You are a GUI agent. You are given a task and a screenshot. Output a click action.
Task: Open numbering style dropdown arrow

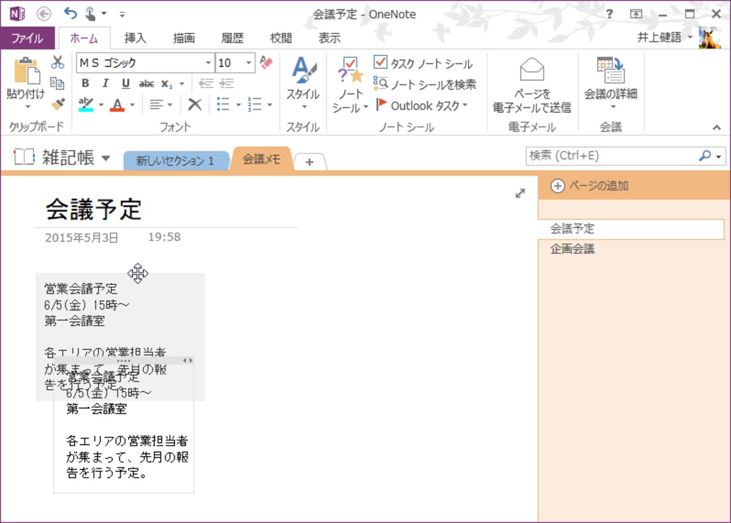click(270, 105)
